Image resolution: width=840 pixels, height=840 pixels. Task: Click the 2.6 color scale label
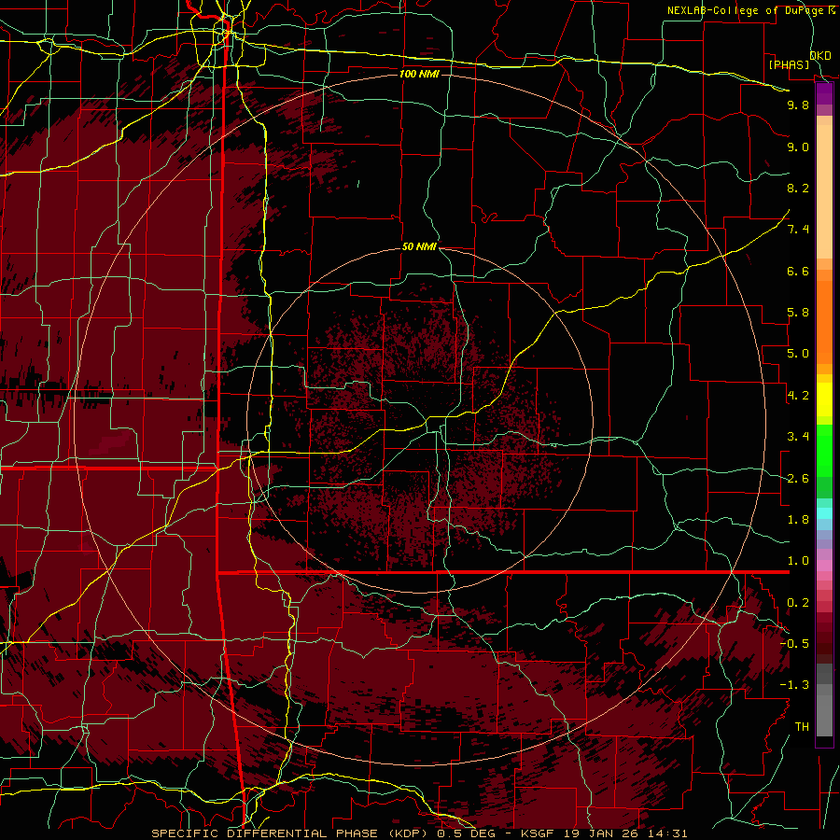click(798, 479)
